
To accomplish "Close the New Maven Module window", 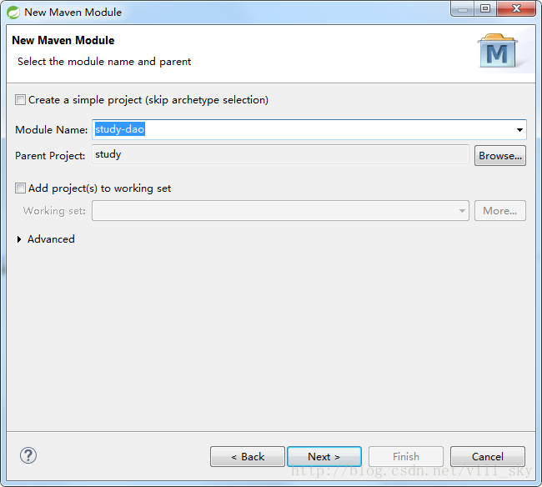I will 516,8.
